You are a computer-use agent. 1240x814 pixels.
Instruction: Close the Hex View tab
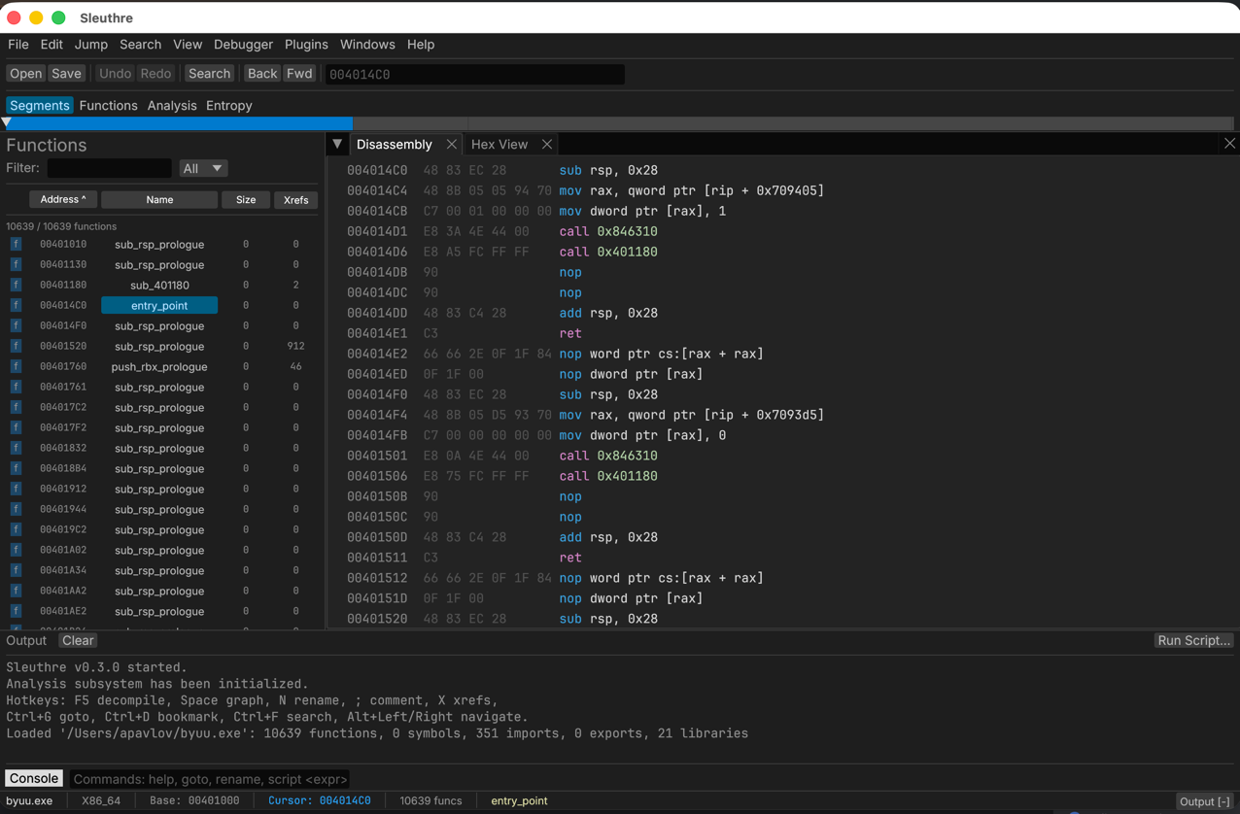[x=547, y=144]
